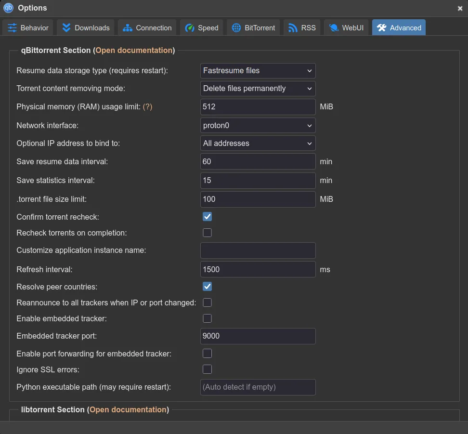Viewport: 468px width, 434px height.
Task: Tick the Ignore SSL errors checkbox
Action: [207, 369]
